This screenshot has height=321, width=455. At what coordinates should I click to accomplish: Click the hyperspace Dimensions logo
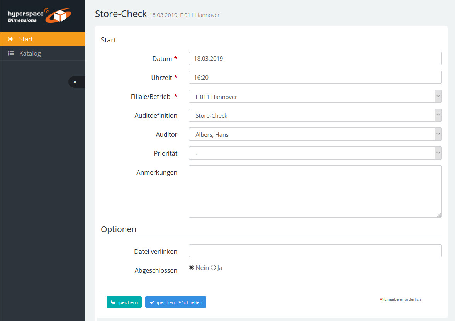point(39,16)
